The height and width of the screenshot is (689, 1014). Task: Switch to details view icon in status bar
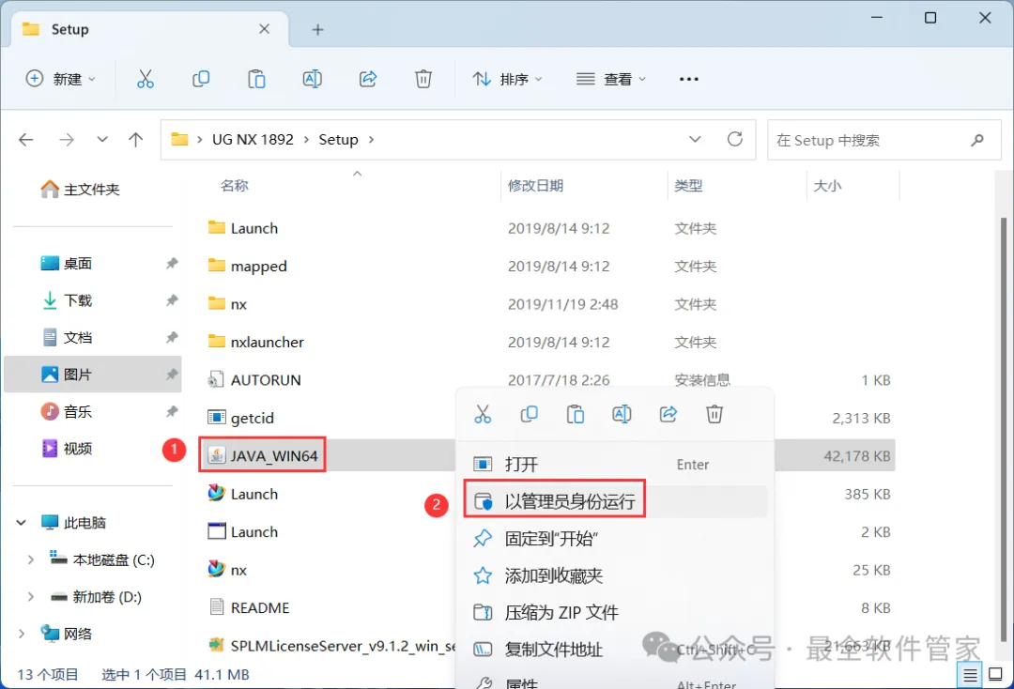point(970,676)
